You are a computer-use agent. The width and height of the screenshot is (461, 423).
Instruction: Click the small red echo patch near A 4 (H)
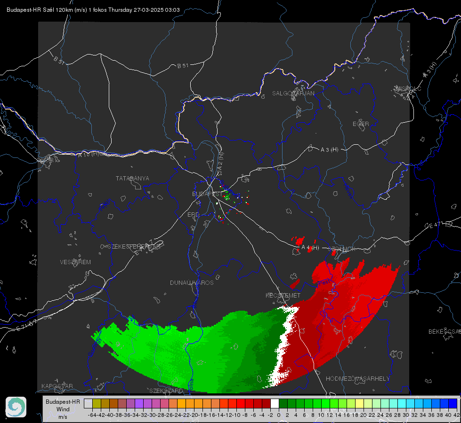click(x=299, y=241)
